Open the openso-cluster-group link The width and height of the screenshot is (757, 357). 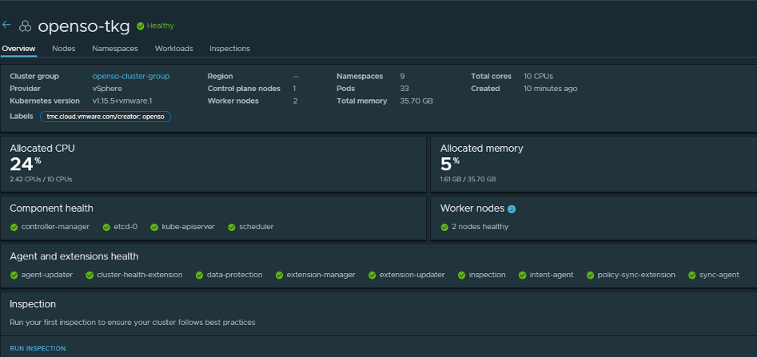130,77
